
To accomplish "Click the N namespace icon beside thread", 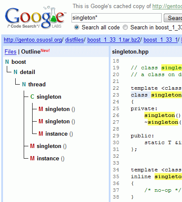I will click(x=24, y=84).
